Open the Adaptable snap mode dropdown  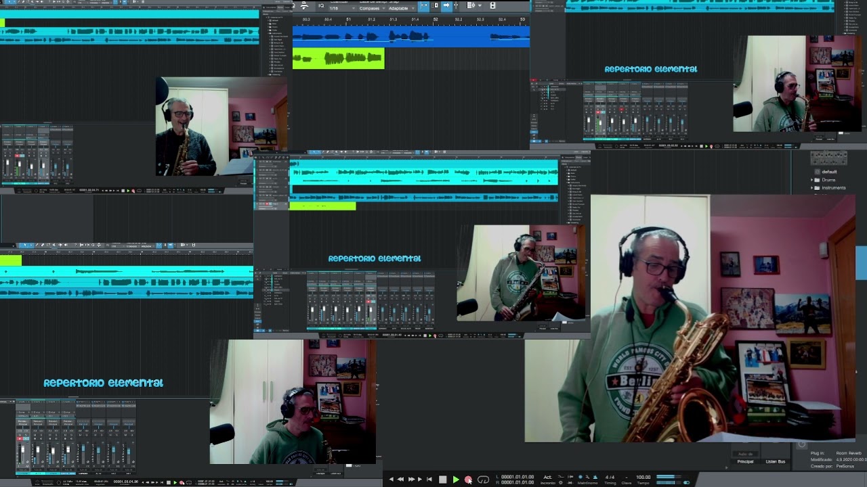click(x=402, y=8)
